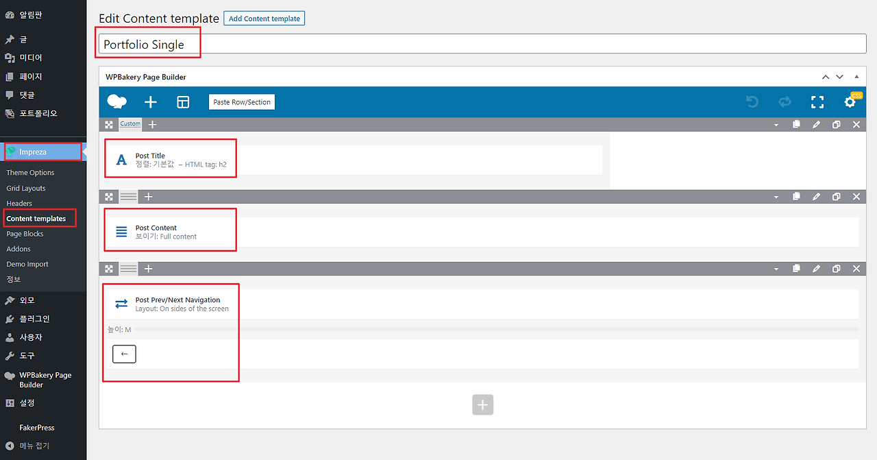Edit the Post Content row with pencil icon
The height and width of the screenshot is (460, 877).
click(x=816, y=197)
